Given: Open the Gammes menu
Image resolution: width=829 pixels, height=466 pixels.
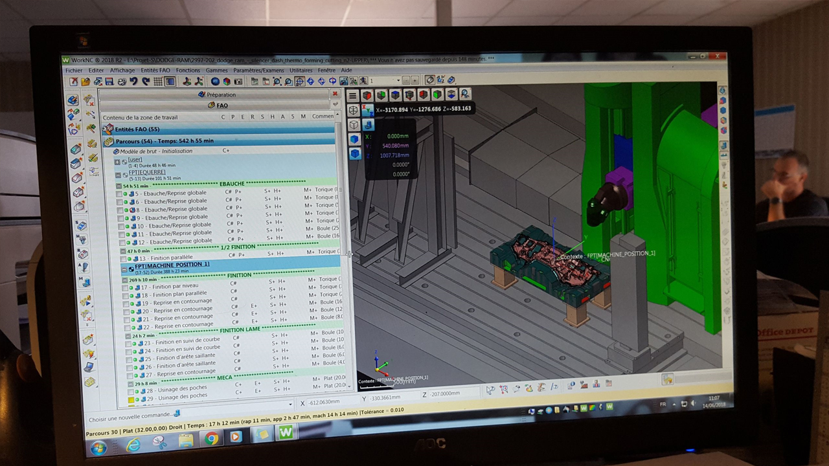Looking at the screenshot, I should pos(216,70).
